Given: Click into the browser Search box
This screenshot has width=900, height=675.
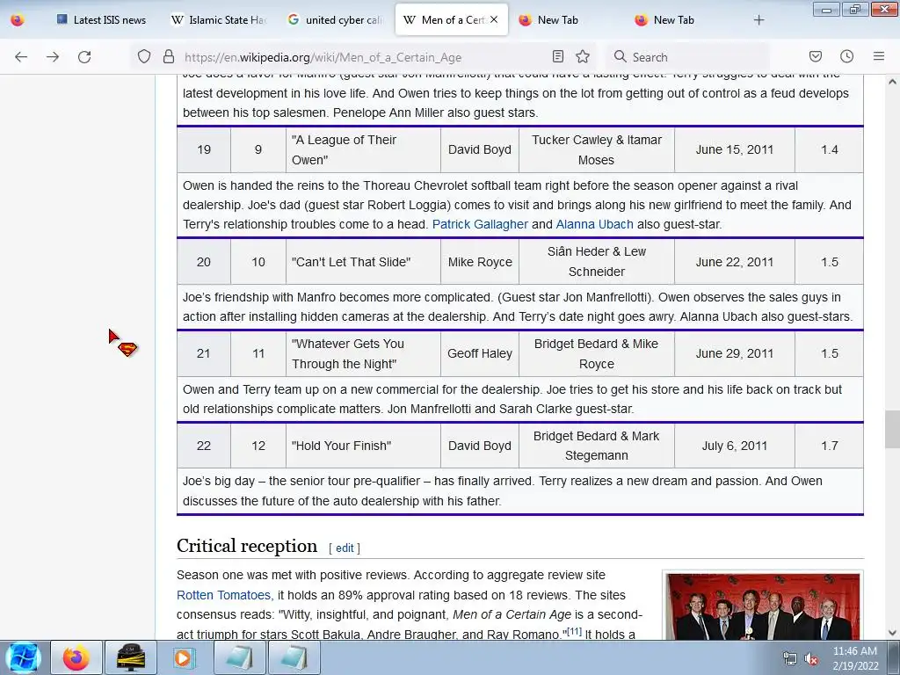Looking at the screenshot, I should (689, 57).
